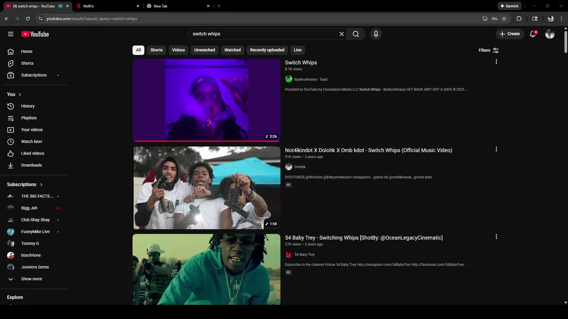Select the Unwatched filter chip
Screen dimensions: 568x319
pyautogui.click(x=205, y=50)
